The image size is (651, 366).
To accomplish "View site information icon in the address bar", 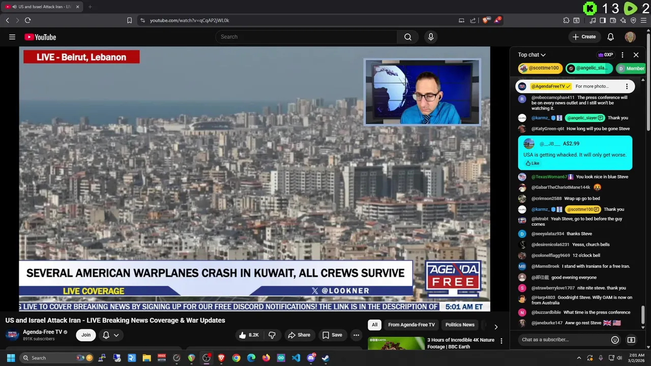I will (142, 20).
